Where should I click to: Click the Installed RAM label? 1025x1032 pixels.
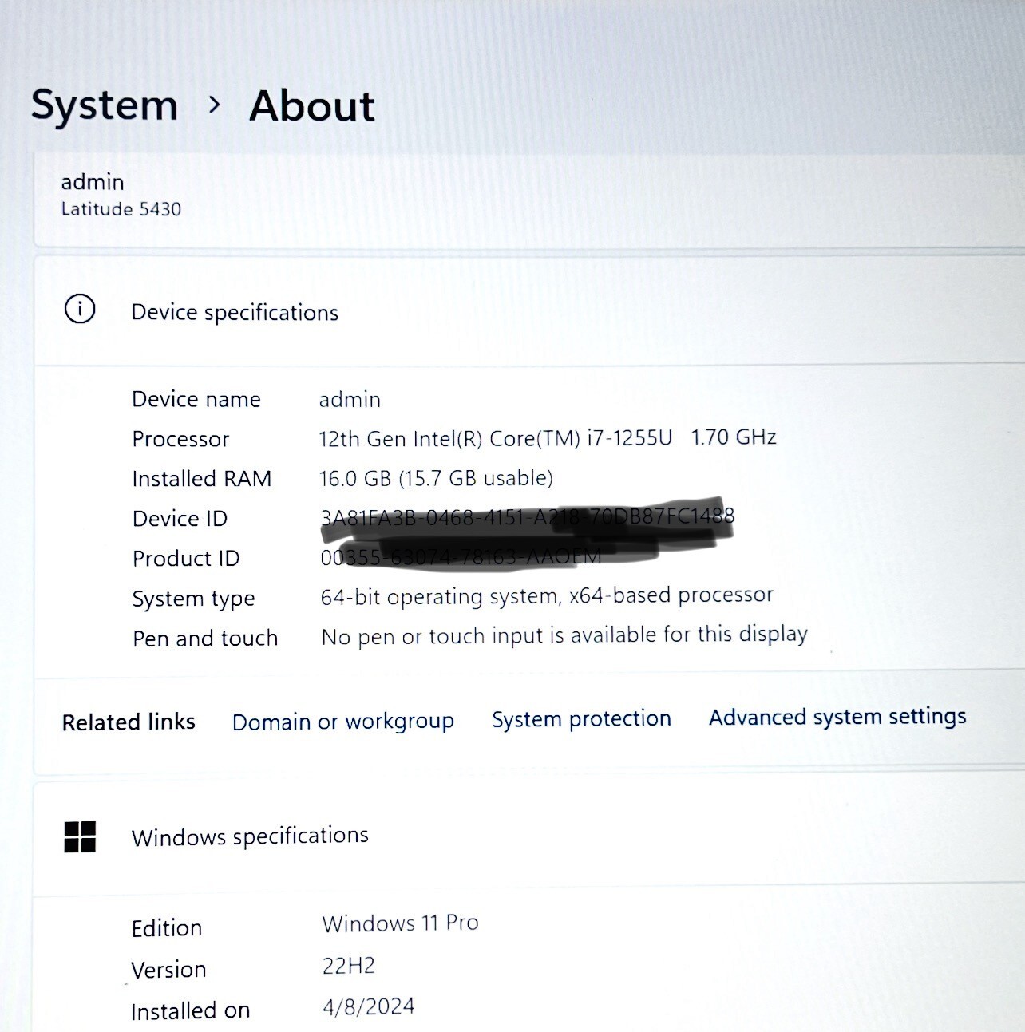pyautogui.click(x=202, y=479)
